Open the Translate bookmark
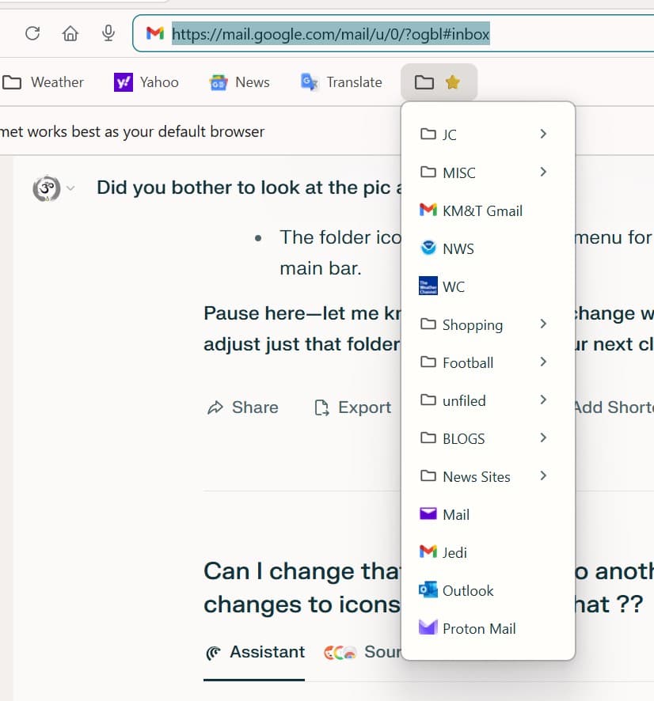The height and width of the screenshot is (701, 654). (341, 82)
